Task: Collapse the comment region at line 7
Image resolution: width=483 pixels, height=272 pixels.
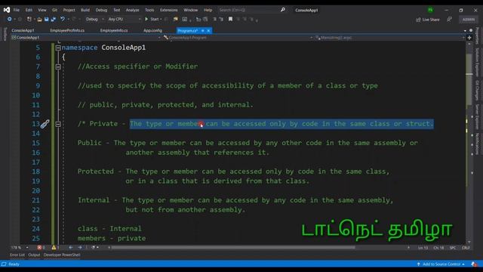Action: click(58, 66)
